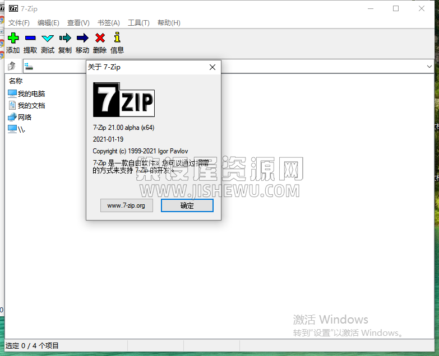Click the 确定 button in About dialog
Viewport: 439px width, 356px height.
point(187,205)
